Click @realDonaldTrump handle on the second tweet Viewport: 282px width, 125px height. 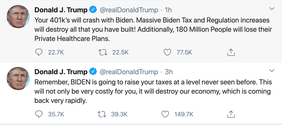pyautogui.click(x=128, y=72)
